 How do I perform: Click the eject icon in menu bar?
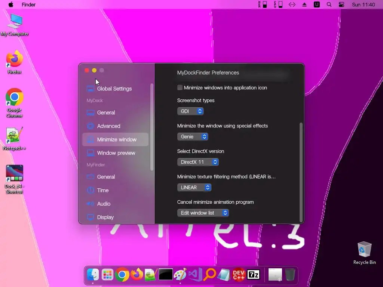click(x=304, y=4)
